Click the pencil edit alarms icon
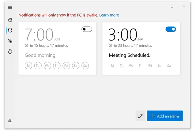The width and height of the screenshot is (196, 131). coord(140,116)
